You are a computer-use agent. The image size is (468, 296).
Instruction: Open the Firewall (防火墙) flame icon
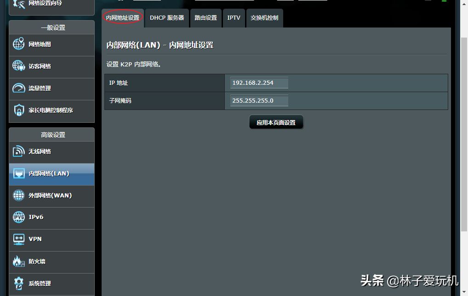pyautogui.click(x=19, y=261)
